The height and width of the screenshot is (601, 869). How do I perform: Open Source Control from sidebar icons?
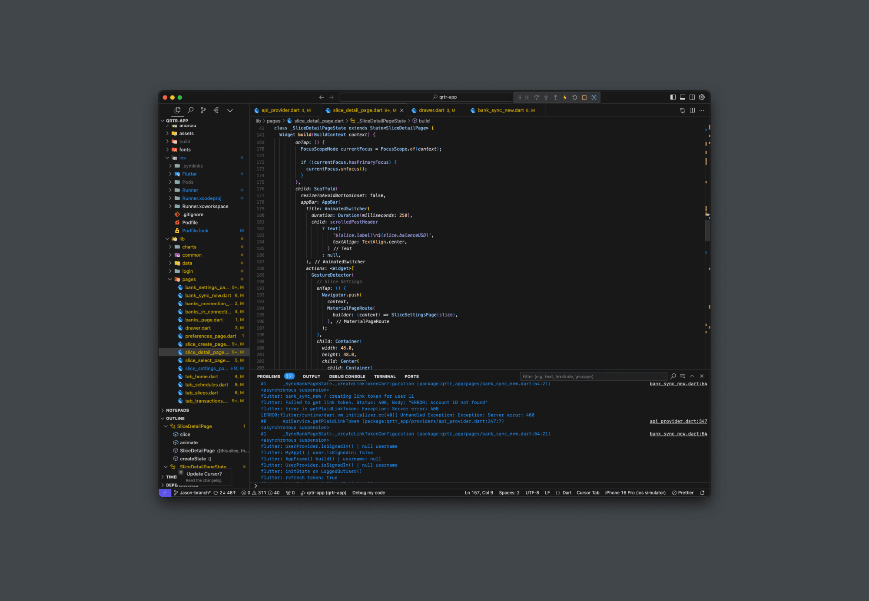203,110
